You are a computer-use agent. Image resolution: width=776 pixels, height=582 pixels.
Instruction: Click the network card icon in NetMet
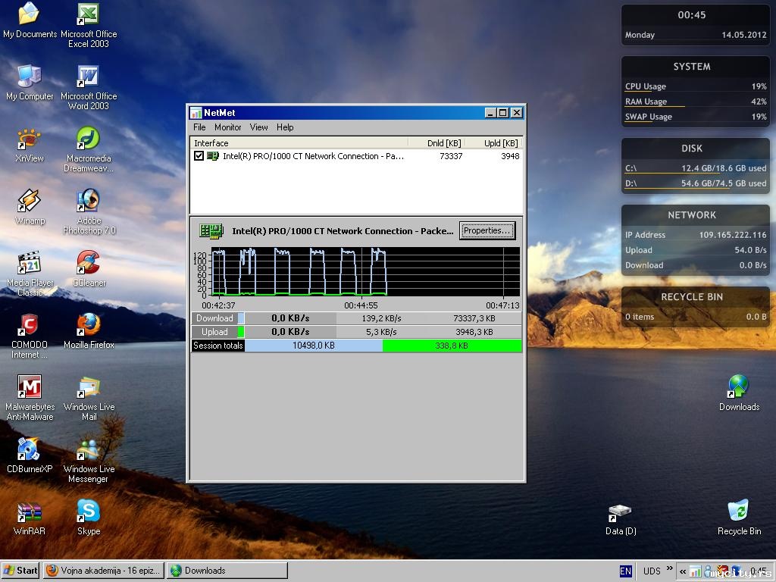(211, 231)
